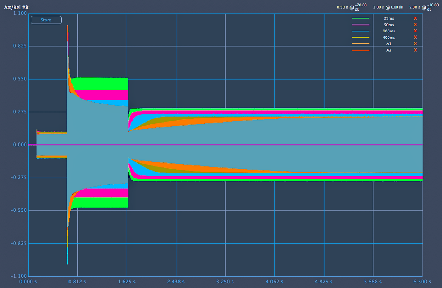The height and width of the screenshot is (288, 442).
Task: Click the 1.00 s @ 0.00 dB readout
Action: tap(388, 7)
